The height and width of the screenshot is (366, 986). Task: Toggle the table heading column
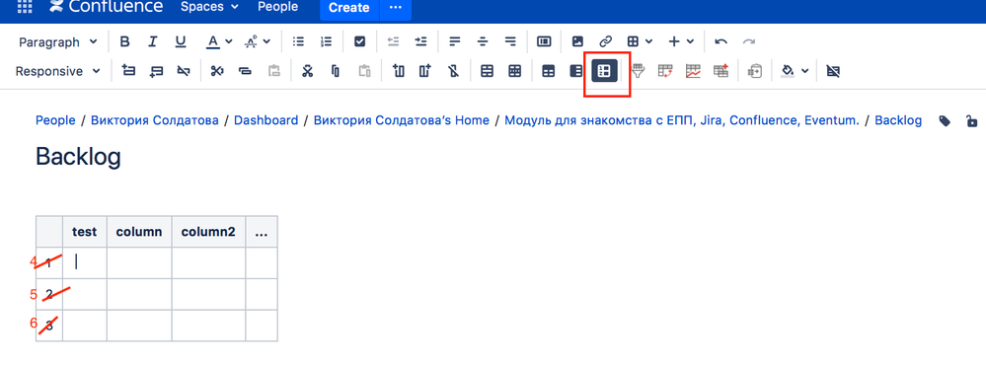click(576, 71)
